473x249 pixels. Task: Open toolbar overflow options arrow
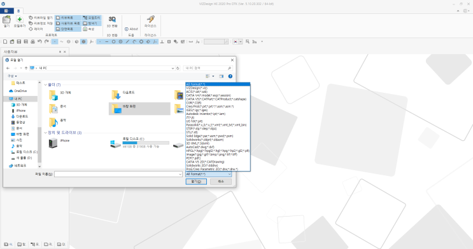pos(262,41)
